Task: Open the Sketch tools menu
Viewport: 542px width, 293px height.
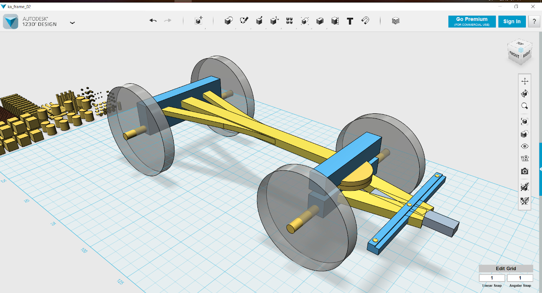Action: (244, 21)
